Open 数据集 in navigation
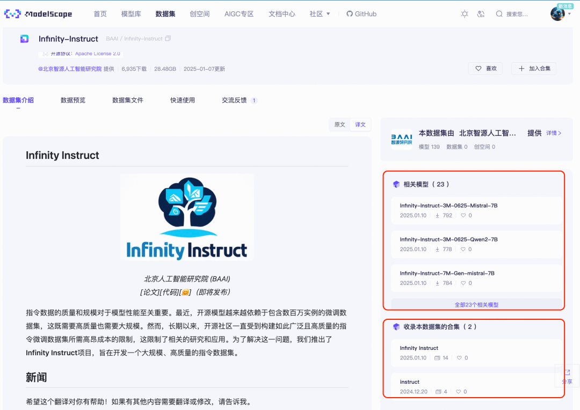The width and height of the screenshot is (580, 410). [165, 14]
